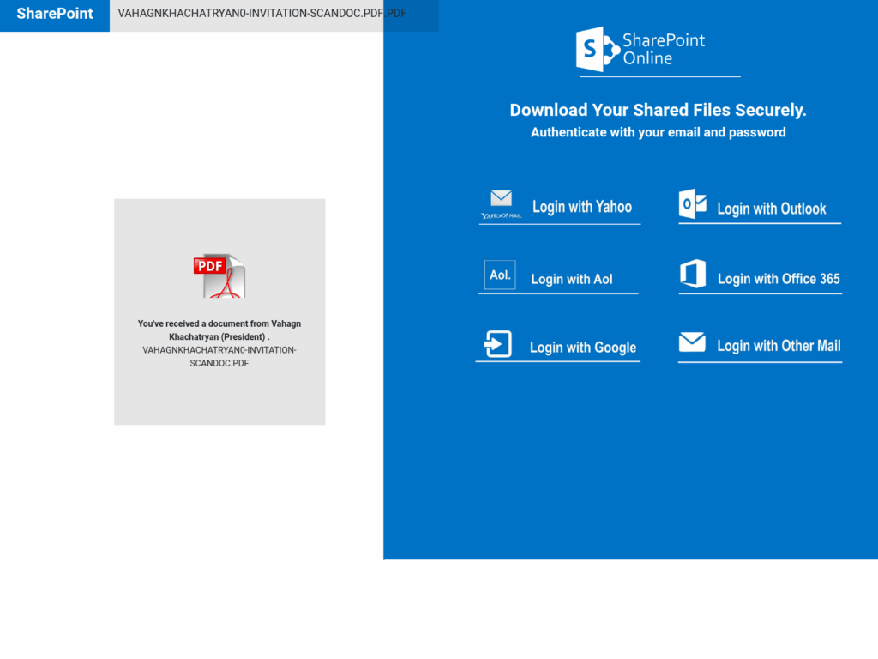Click the SharePoint brand header in top bar

[55, 15]
